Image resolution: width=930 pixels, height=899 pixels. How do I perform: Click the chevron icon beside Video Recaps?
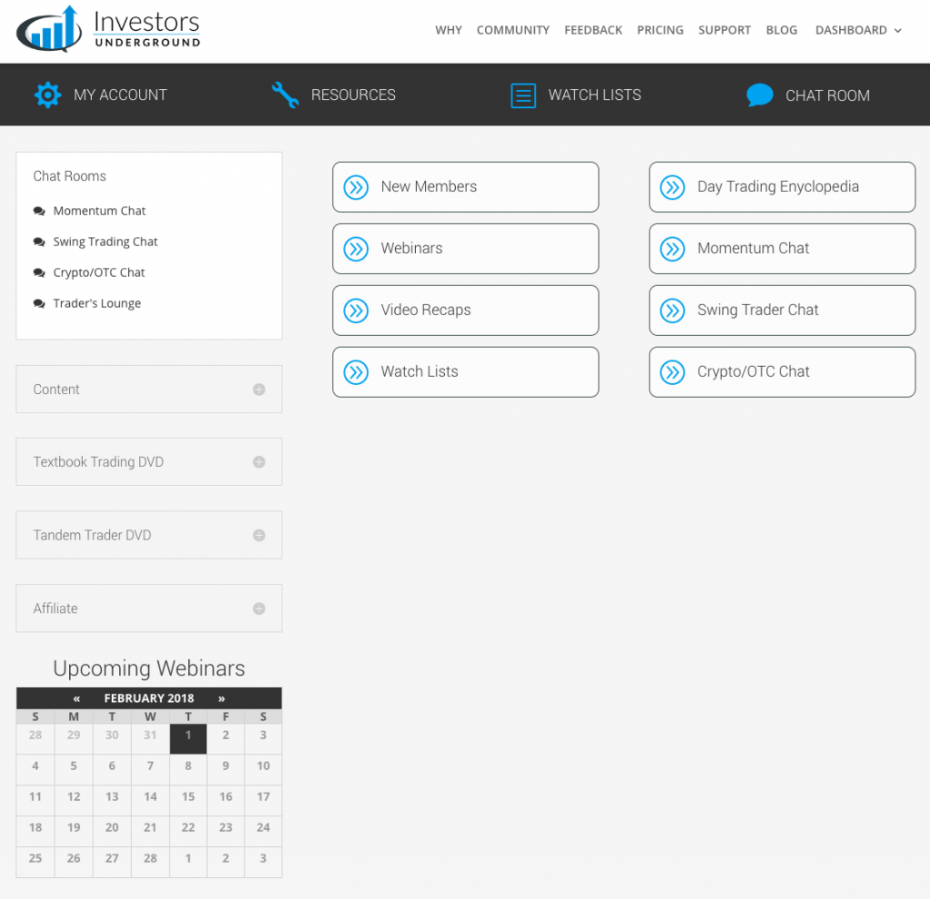(356, 311)
